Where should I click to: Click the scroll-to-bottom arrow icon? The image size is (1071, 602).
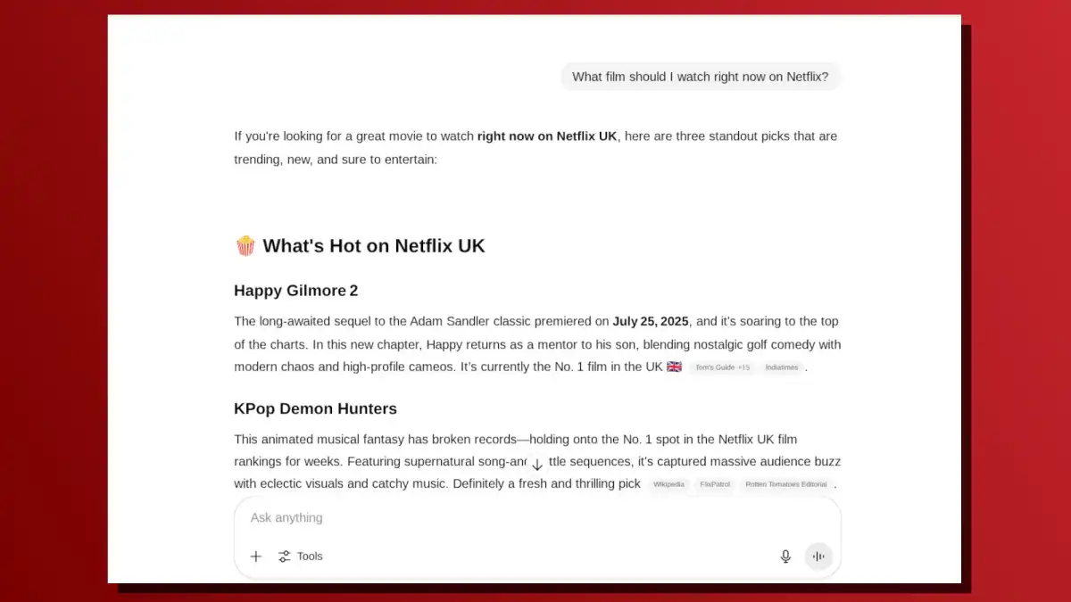point(536,465)
